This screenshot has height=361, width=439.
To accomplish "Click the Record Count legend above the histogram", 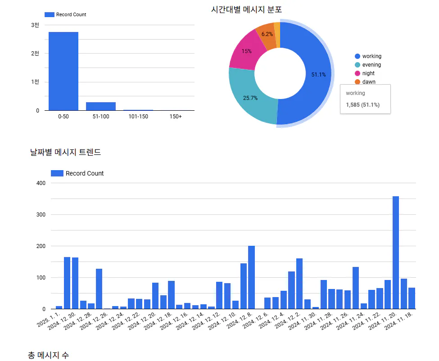I will pyautogui.click(x=65, y=14).
